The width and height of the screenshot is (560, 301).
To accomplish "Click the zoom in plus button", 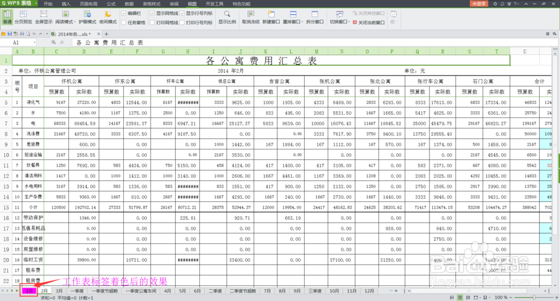I will (x=557, y=298).
